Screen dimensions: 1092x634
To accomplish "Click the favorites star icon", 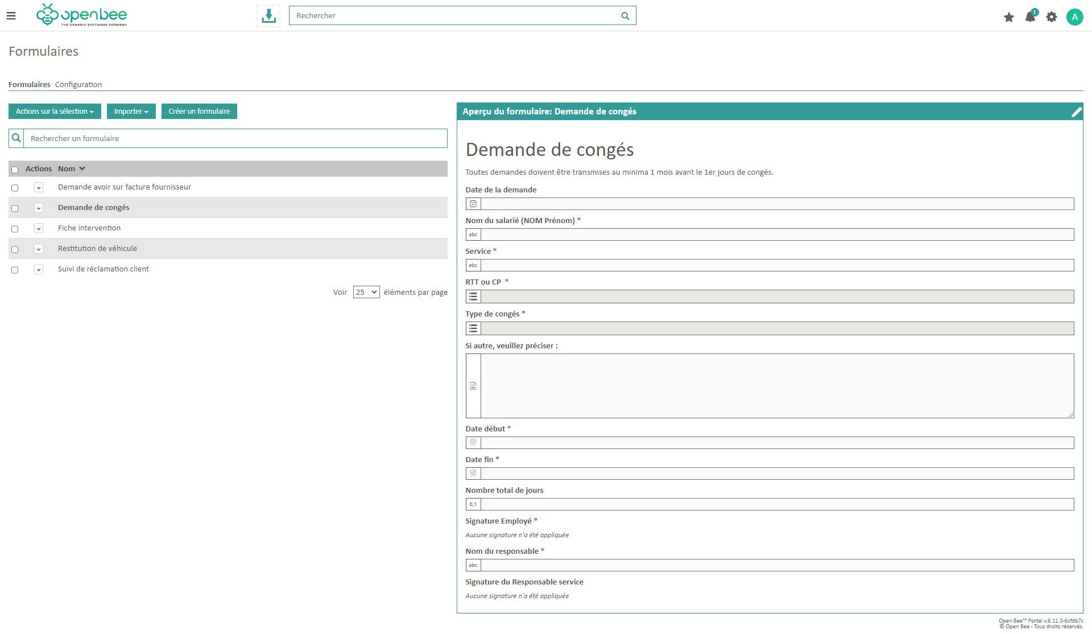I will (1008, 18).
